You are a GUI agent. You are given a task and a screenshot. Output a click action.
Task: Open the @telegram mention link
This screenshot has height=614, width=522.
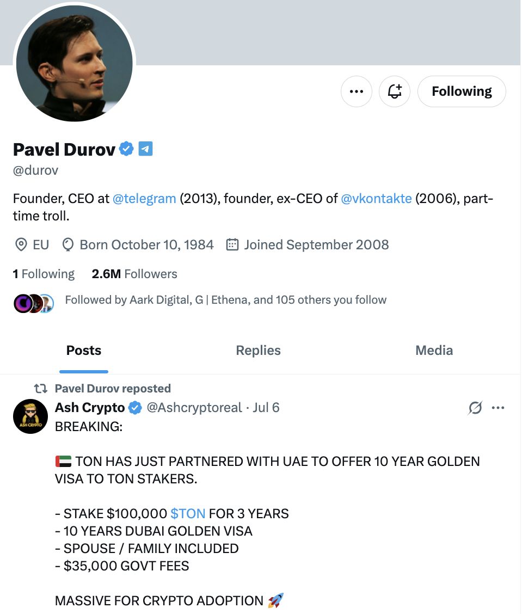tap(144, 198)
